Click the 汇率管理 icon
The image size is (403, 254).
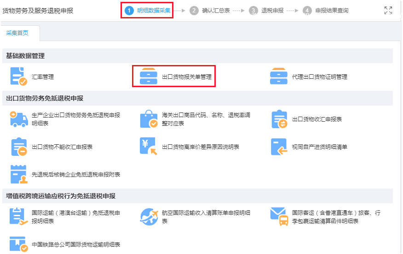click(x=19, y=77)
